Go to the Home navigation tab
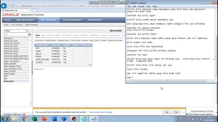The height and width of the screenshot is (122, 218). [7, 20]
